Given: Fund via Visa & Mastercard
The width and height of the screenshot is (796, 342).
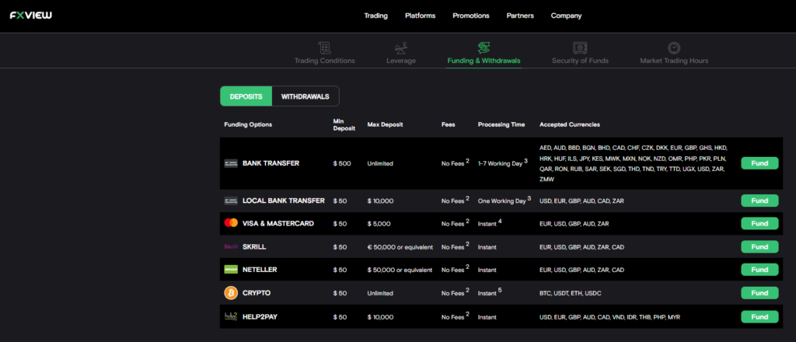Looking at the screenshot, I should pos(759,223).
